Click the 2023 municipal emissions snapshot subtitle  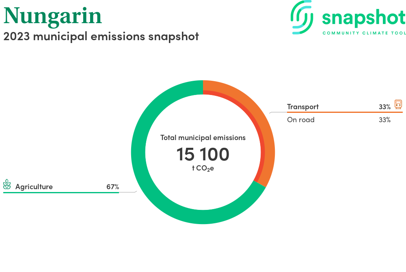coord(101,36)
